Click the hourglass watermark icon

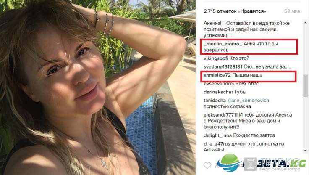(250, 164)
